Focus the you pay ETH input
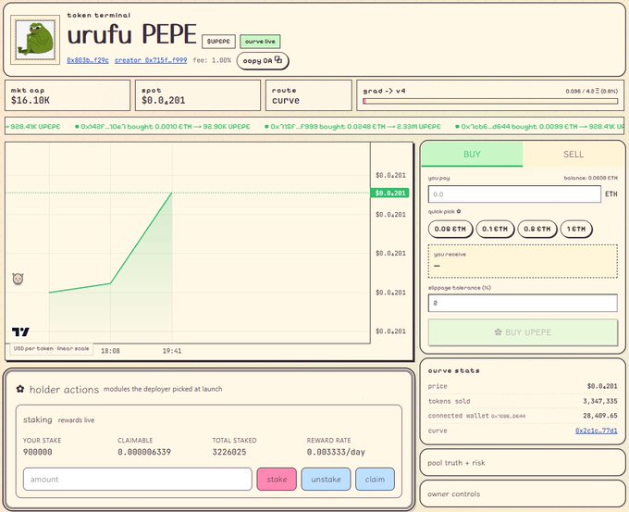This screenshot has height=512, width=629. pyautogui.click(x=514, y=194)
